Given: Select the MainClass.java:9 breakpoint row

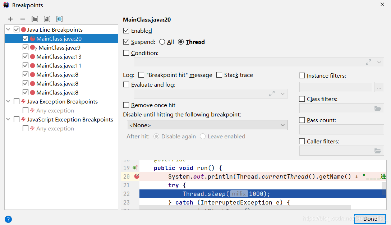Looking at the screenshot, I should (x=61, y=48).
